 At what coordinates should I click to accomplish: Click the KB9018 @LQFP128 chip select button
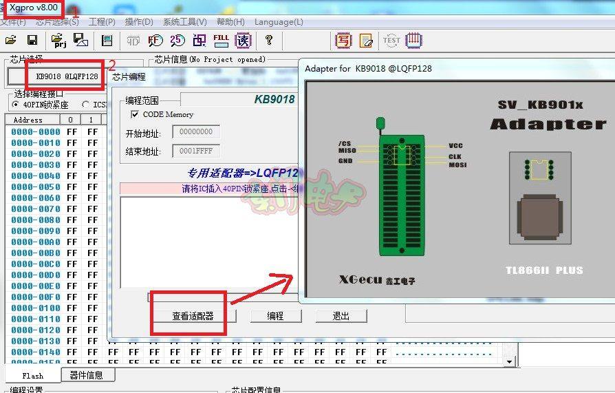coord(56,76)
